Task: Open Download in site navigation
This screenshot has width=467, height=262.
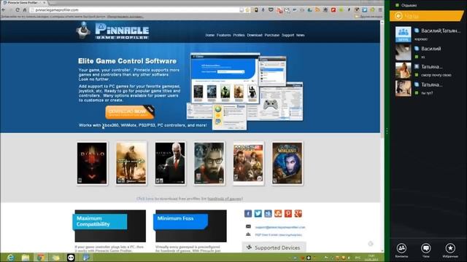Action: (x=255, y=35)
